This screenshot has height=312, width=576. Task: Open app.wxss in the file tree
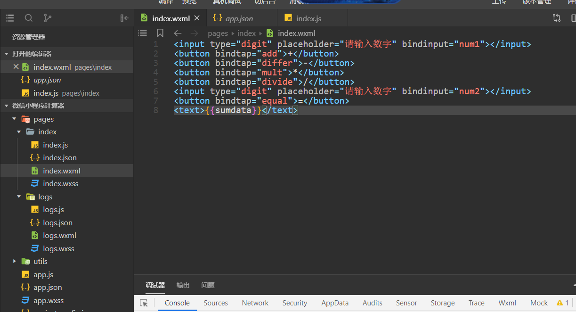pyautogui.click(x=66, y=300)
